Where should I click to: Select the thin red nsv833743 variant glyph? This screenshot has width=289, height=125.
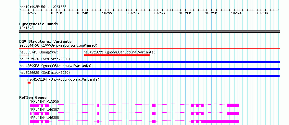(24, 55)
